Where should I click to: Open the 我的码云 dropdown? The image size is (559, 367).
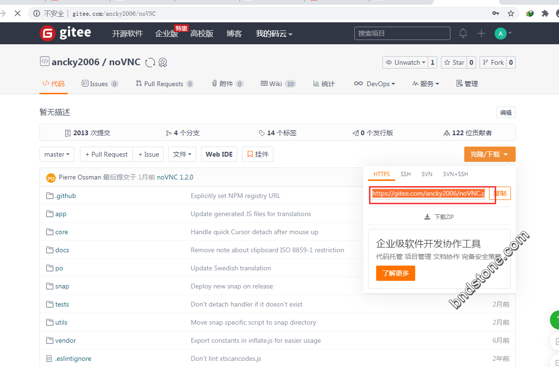point(274,33)
